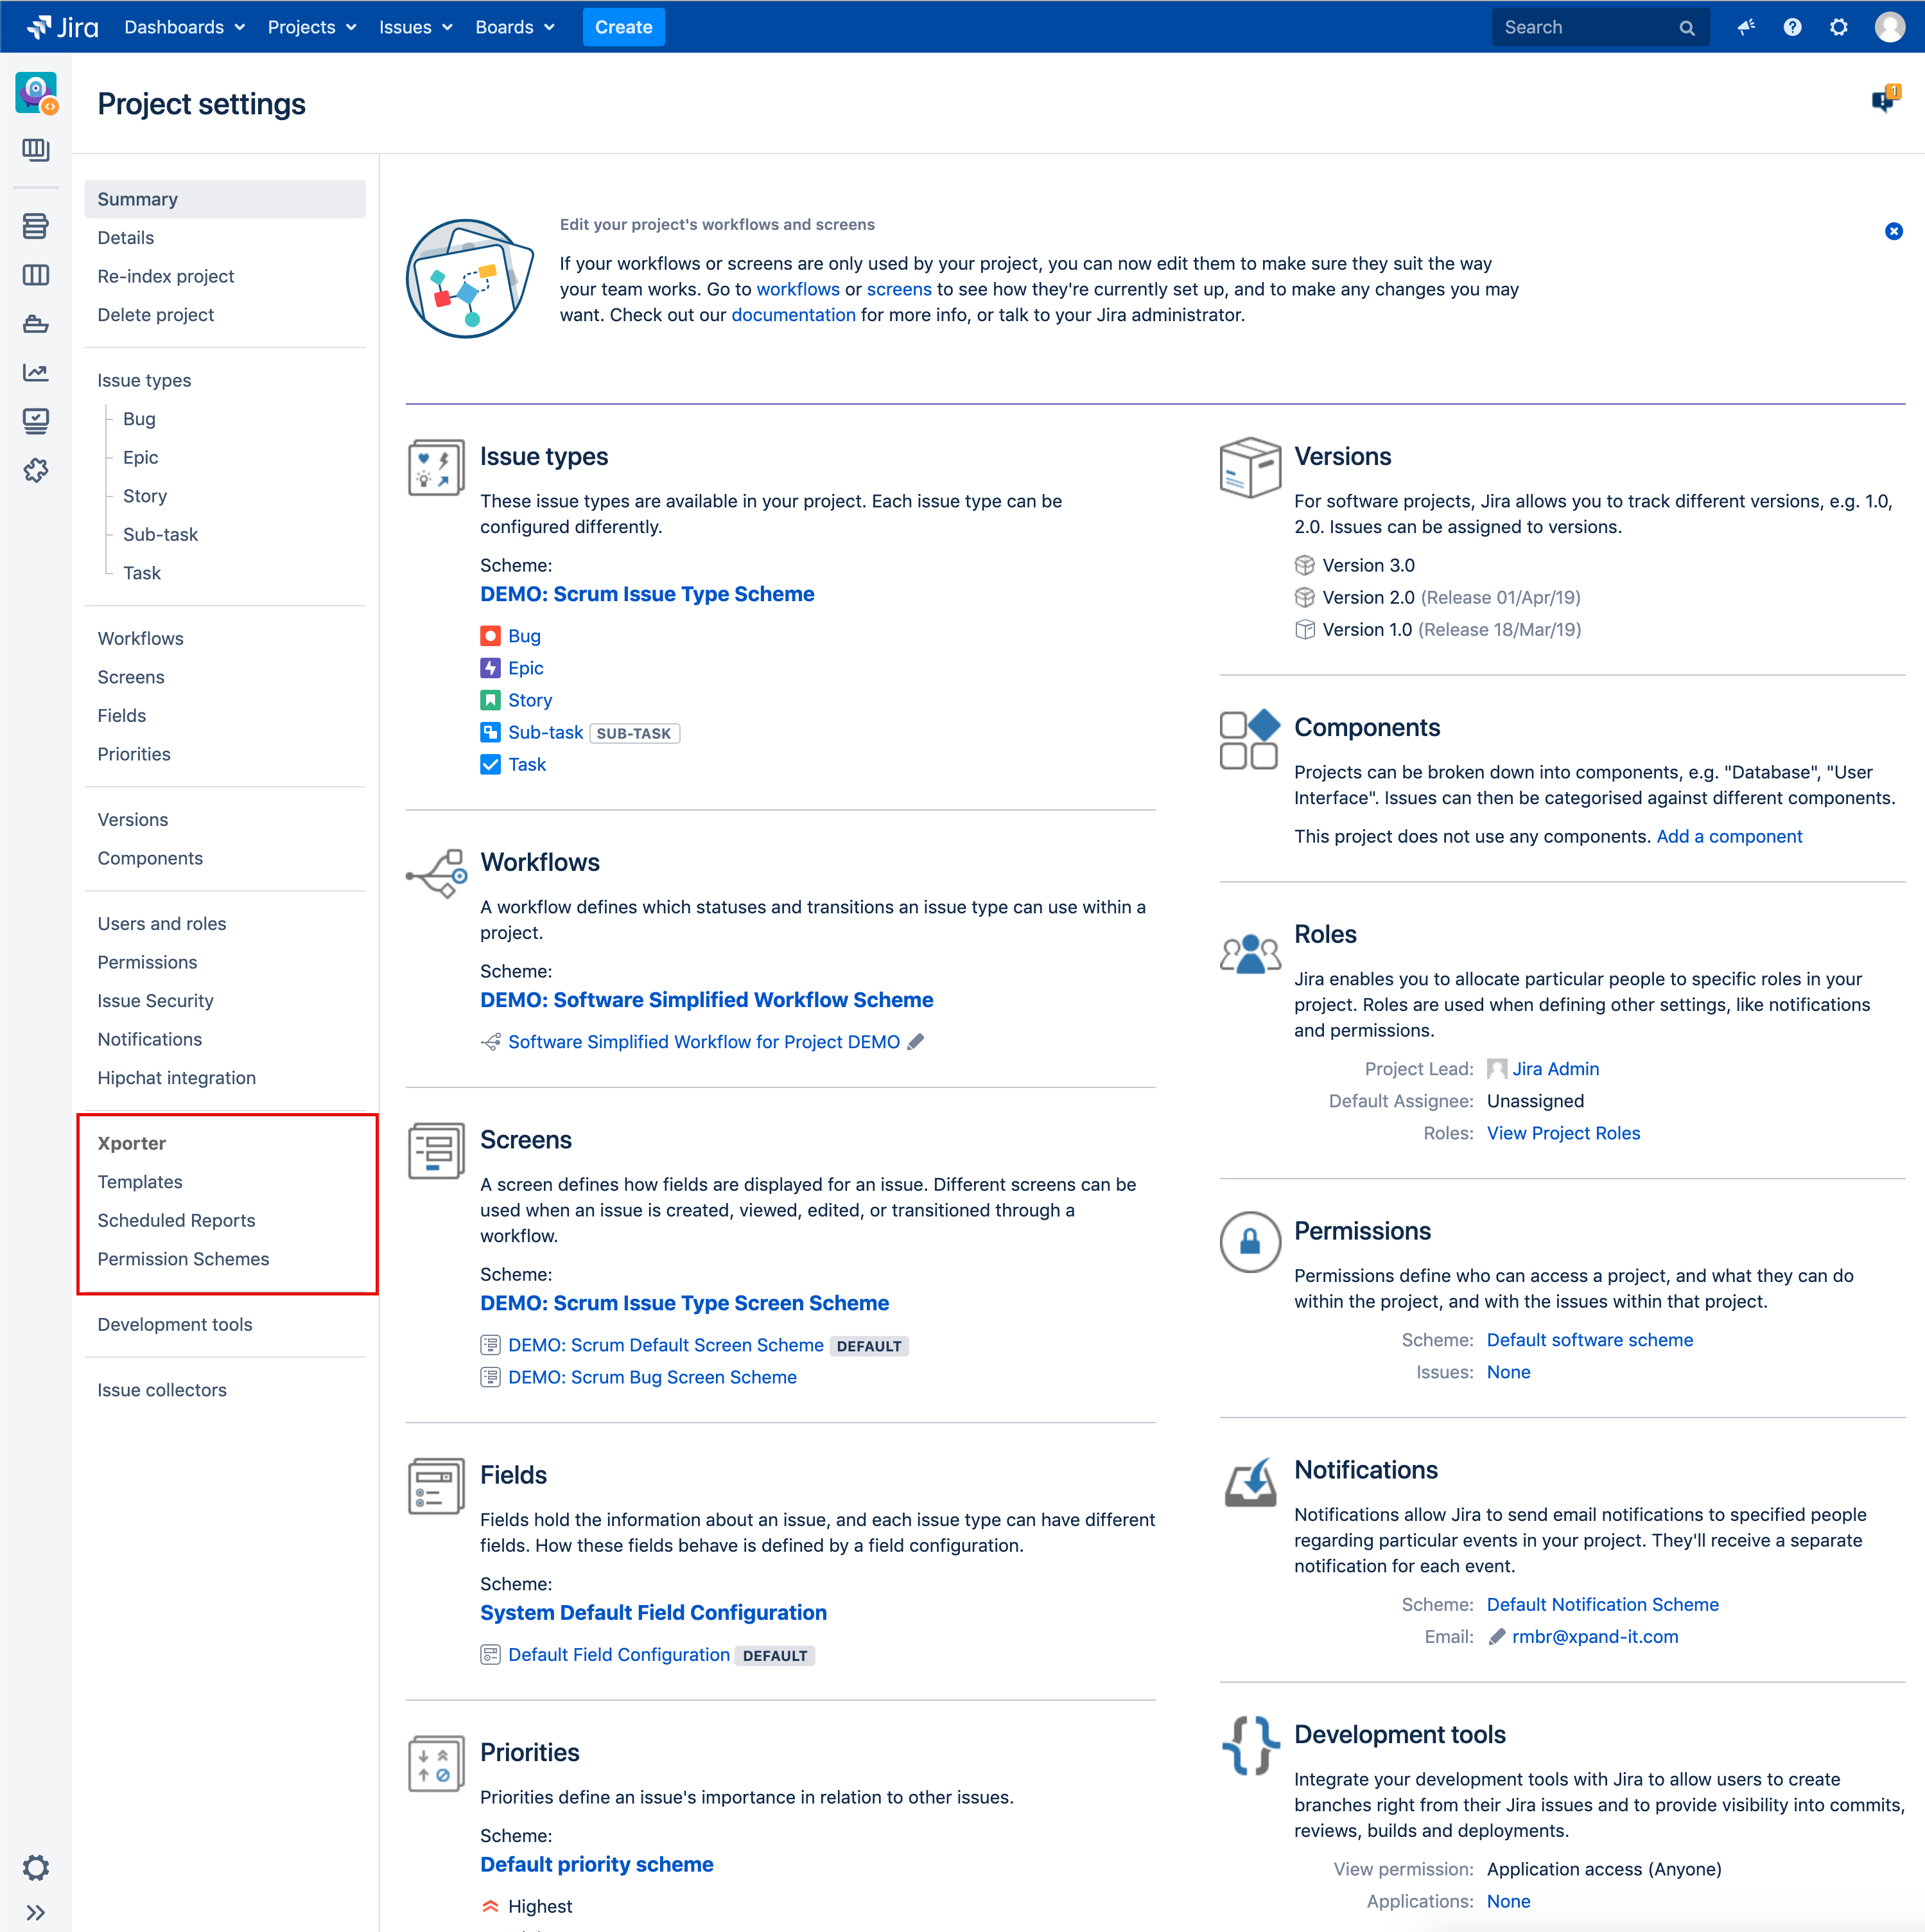Open the Boards dropdown menu
Image resolution: width=1925 pixels, height=1932 pixels.
pyautogui.click(x=515, y=27)
